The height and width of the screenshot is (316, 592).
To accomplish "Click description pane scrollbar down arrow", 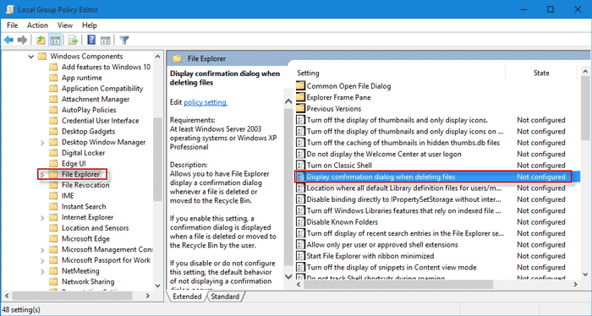I will coord(288,276).
